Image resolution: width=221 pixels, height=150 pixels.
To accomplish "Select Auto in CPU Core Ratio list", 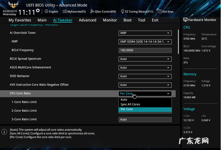I will tap(124, 100).
